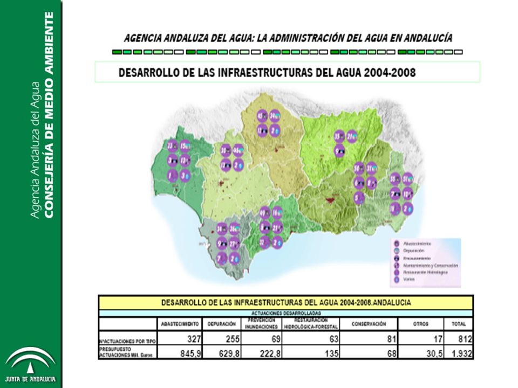Select the map marker showing 15
Viewport: 518px width, 388px height.
click(x=185, y=146)
